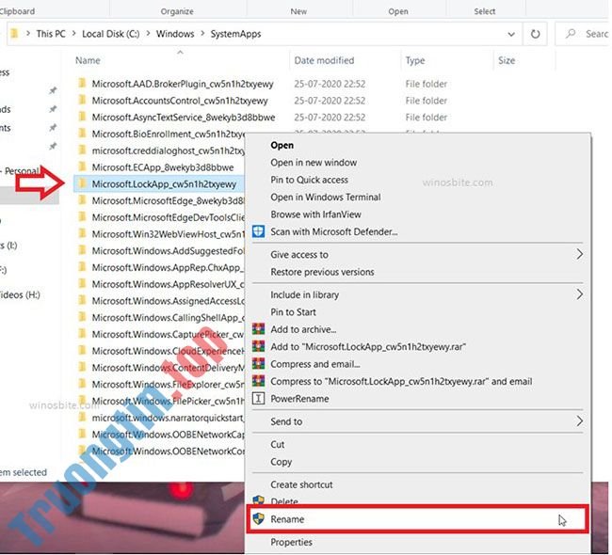Choose Create shortcut

(x=301, y=484)
